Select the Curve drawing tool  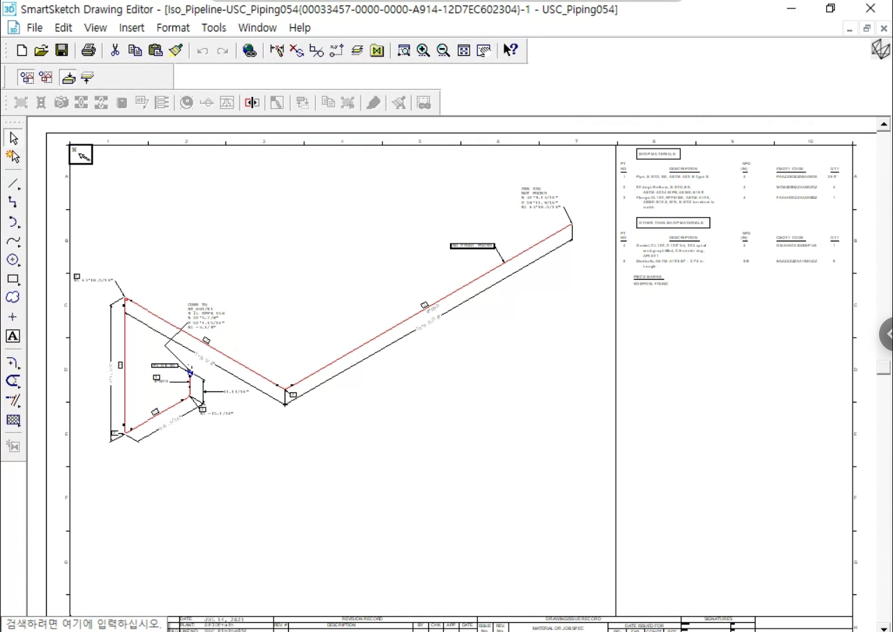tap(13, 241)
